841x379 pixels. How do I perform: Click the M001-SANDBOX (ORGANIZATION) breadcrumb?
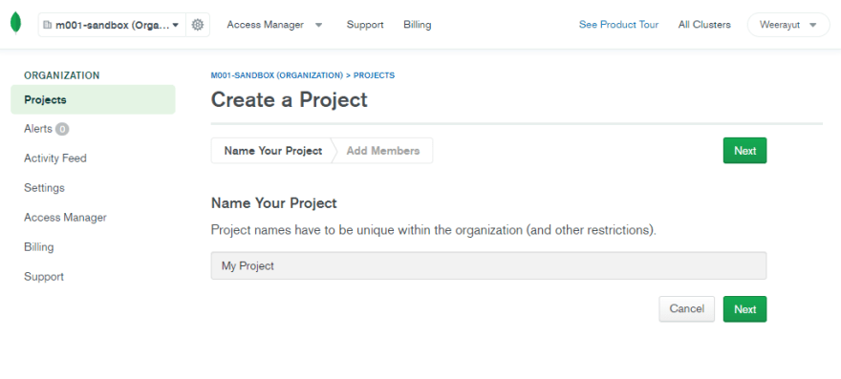277,75
